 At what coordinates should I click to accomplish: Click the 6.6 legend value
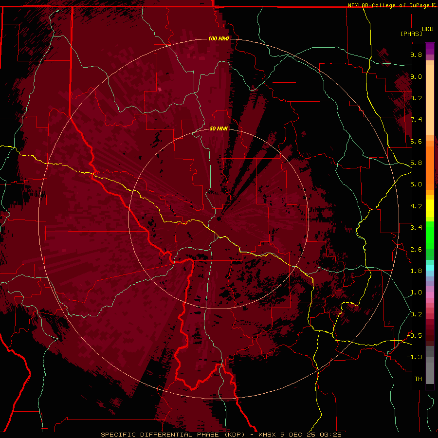point(416,141)
